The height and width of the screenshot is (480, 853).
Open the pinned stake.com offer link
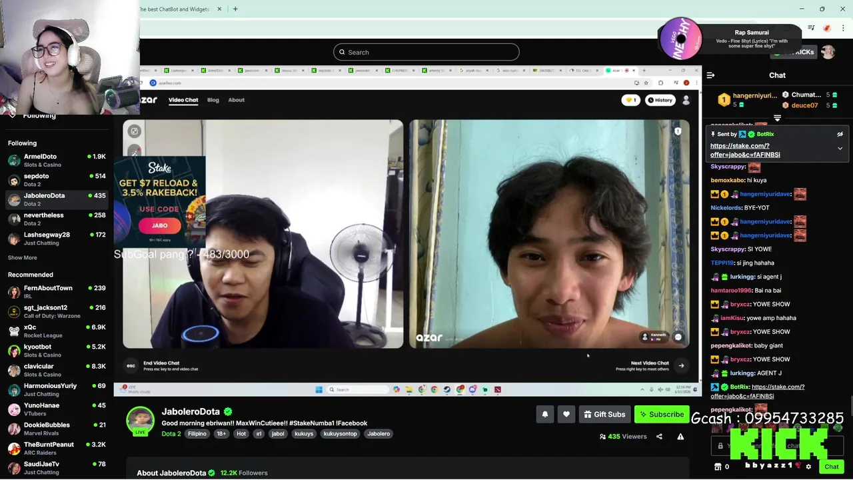[x=745, y=150]
